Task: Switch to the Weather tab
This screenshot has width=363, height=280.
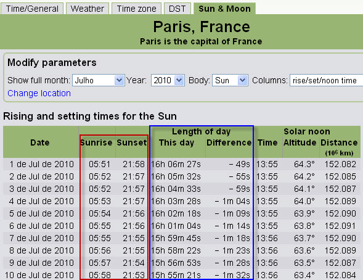Action: pyautogui.click(x=88, y=9)
